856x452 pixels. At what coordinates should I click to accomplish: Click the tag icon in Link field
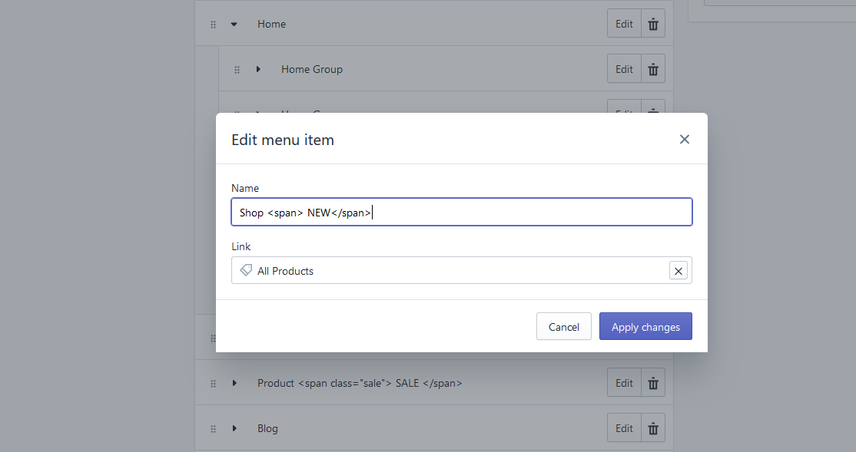coord(246,271)
